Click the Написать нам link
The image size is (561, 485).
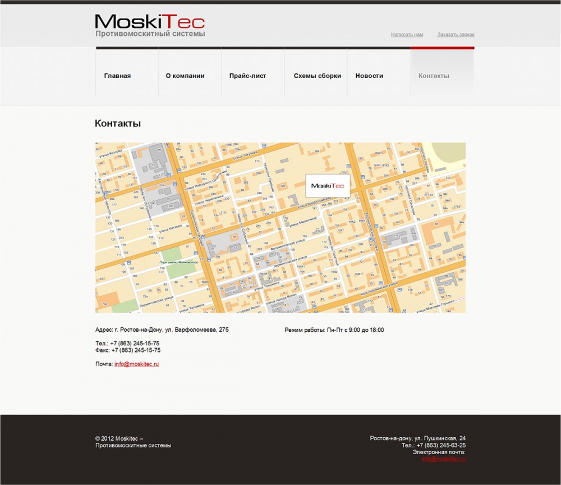click(x=407, y=35)
